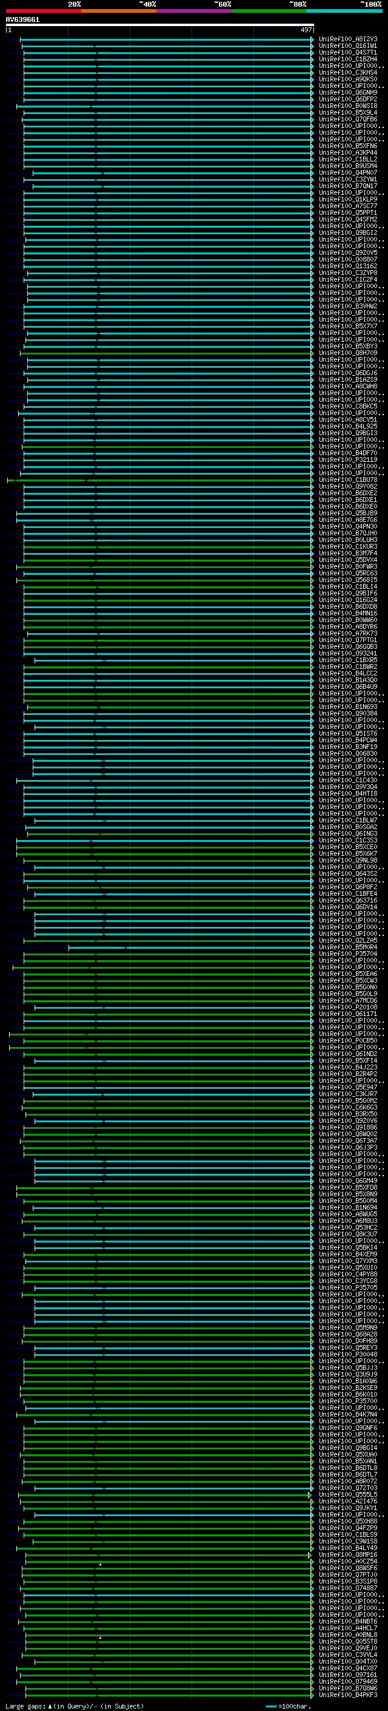This screenshot has height=1711, width=388.
Task: Select hit label UniRef100_B1N693
Action: (348, 706)
